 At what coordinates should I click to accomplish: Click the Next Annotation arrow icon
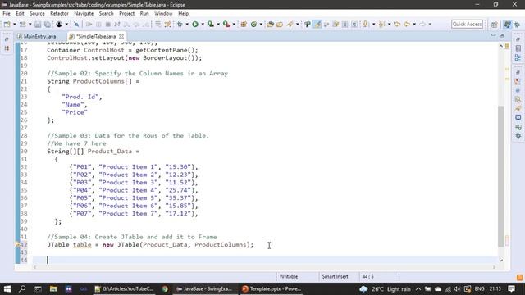tap(366, 24)
